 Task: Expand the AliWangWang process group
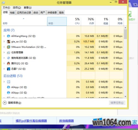click(x=4, y=36)
